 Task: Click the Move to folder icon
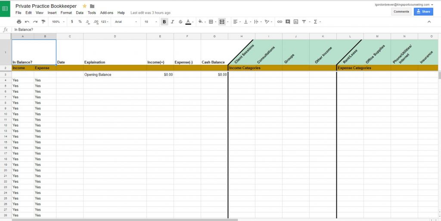(x=92, y=6)
